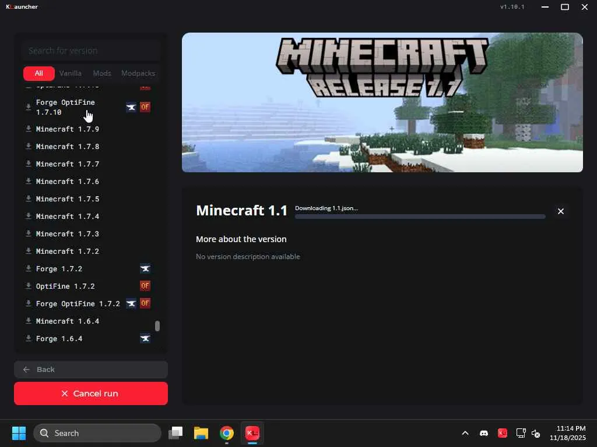This screenshot has width=597, height=447.
Task: Click download icon beside OptiFine 1.7.2
Action: coord(28,286)
